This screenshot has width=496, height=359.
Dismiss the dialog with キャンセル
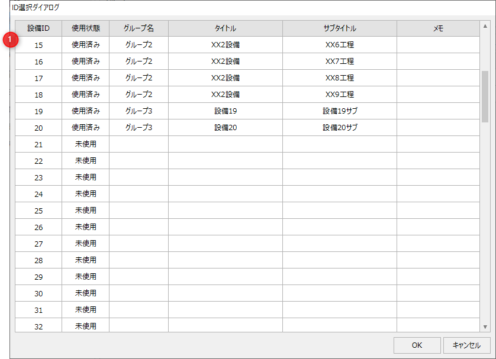[x=467, y=345]
